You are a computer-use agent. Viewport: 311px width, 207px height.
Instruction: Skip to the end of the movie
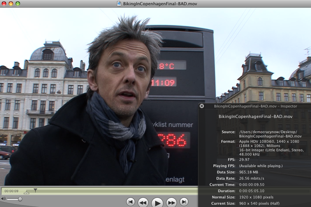point(184,202)
